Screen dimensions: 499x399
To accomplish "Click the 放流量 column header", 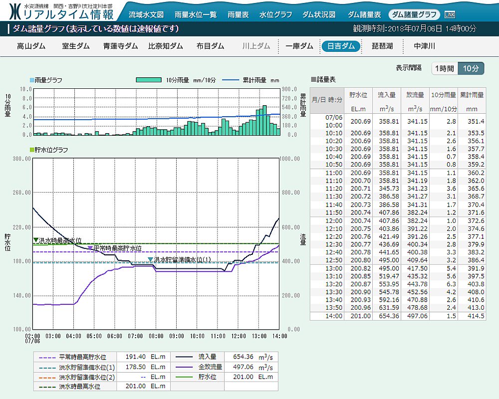I will [415, 101].
